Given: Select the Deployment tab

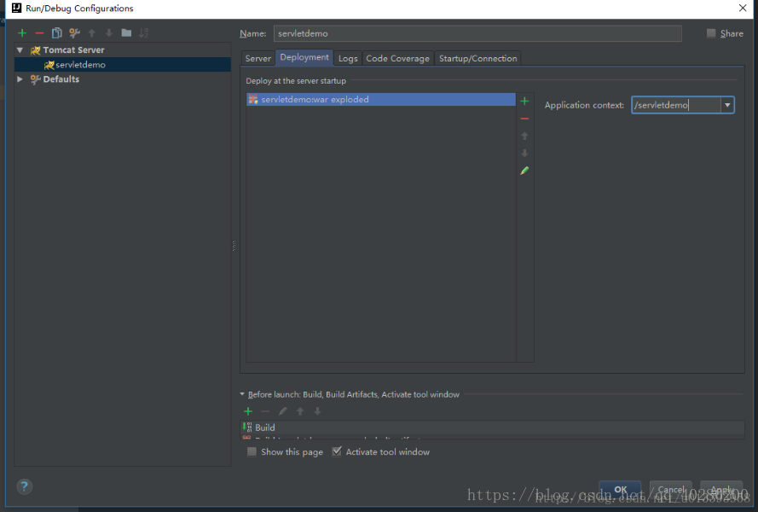Looking at the screenshot, I should 304,57.
